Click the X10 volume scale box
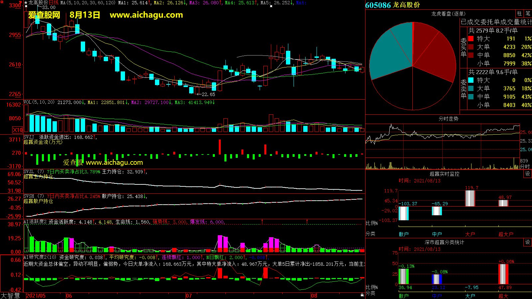The image size is (532, 299). [x=18, y=130]
